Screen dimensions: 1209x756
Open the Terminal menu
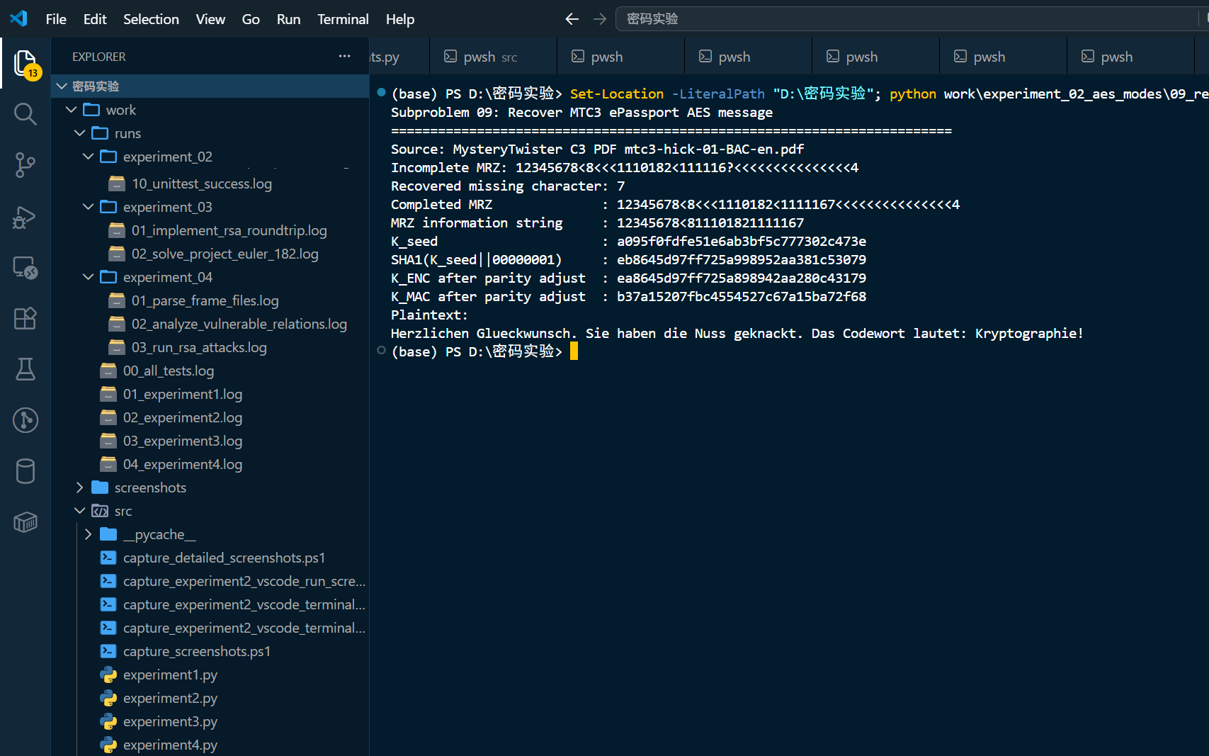(343, 19)
